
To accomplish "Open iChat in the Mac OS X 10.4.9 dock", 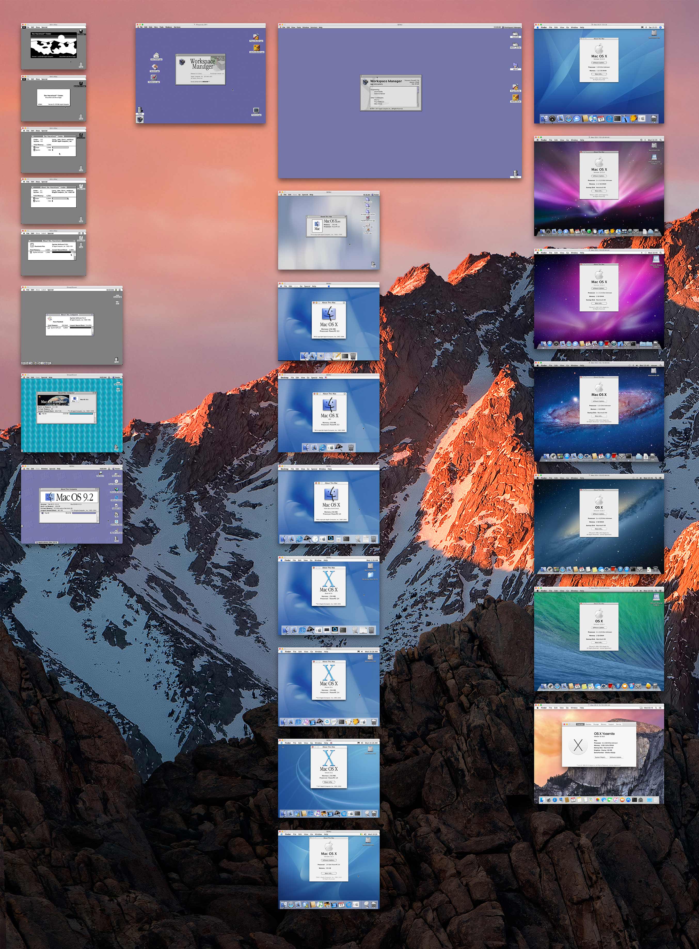I will [x=577, y=119].
